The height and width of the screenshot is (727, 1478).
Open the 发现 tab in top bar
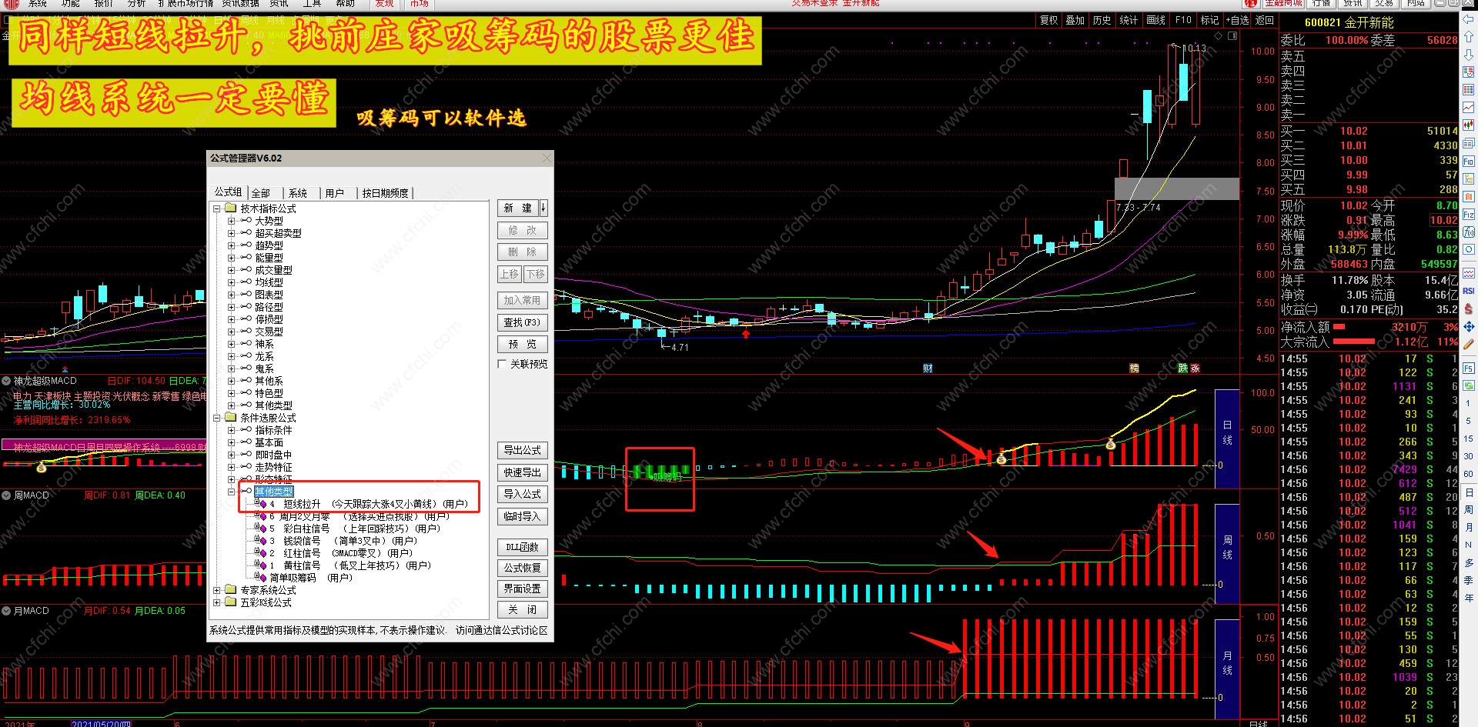coord(385,4)
